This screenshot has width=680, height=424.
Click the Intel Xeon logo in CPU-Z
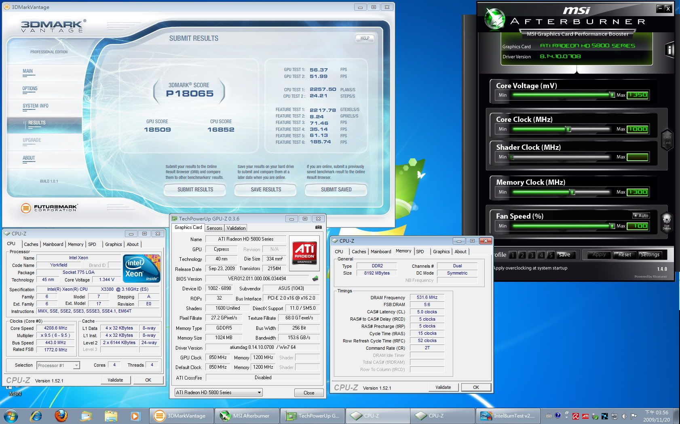(142, 269)
